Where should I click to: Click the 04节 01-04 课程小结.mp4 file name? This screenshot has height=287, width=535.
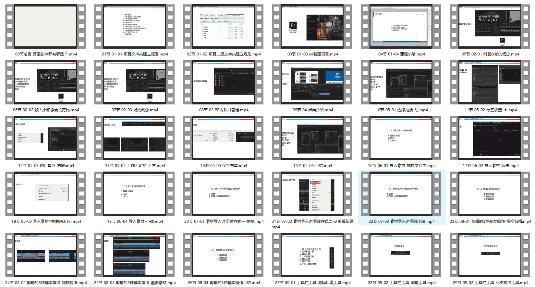401,54
